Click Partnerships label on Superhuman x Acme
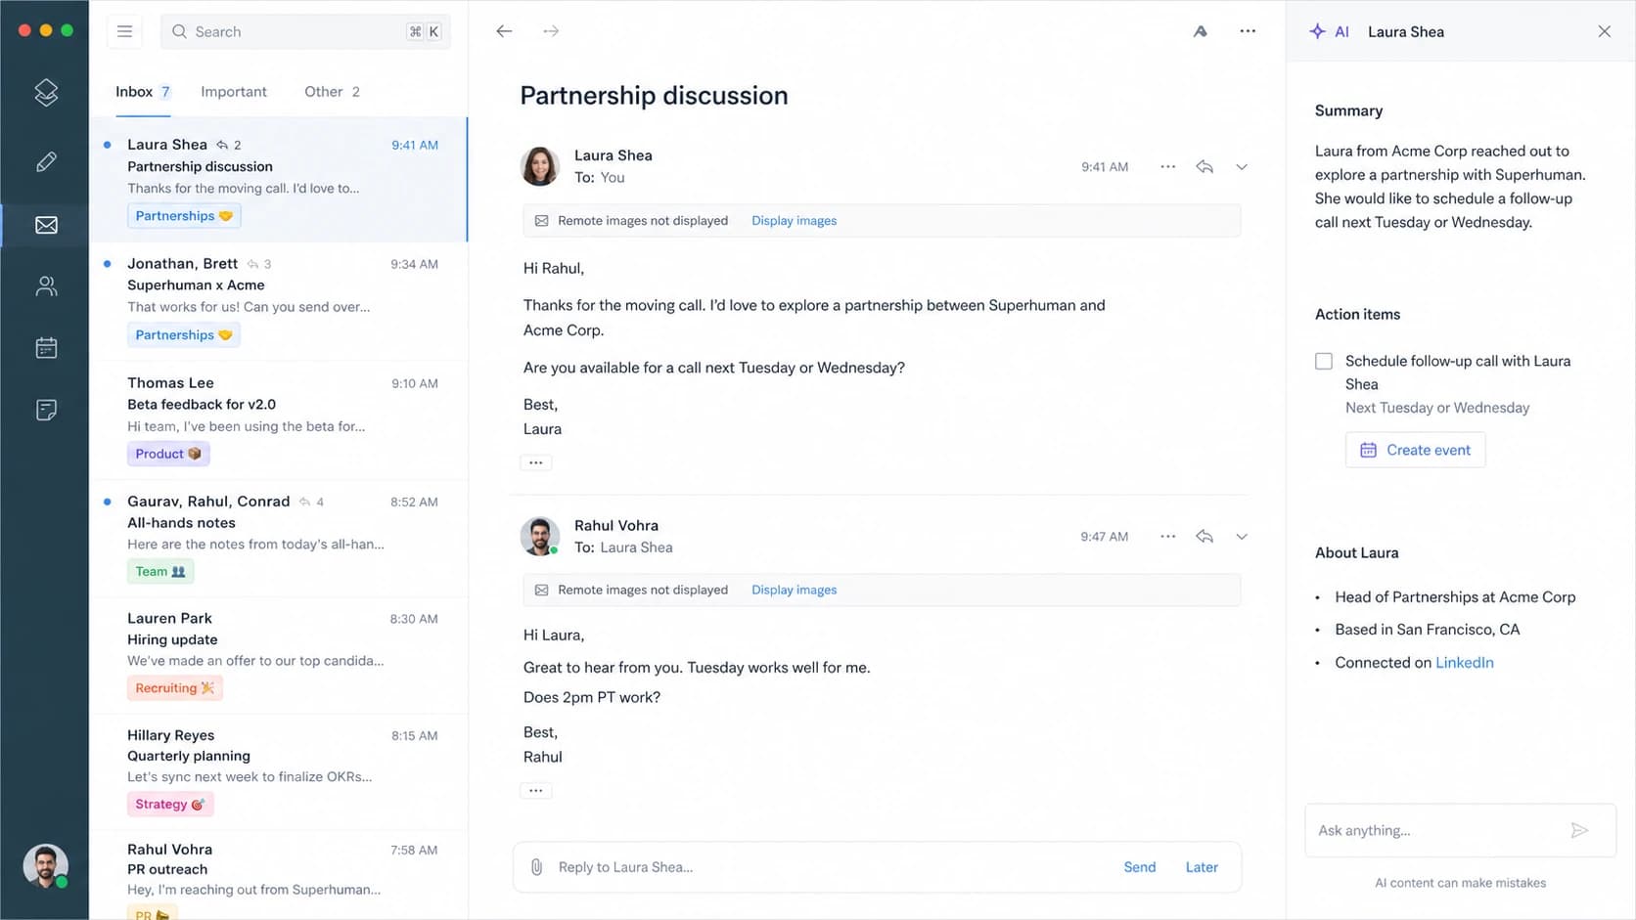The height and width of the screenshot is (920, 1636). (184, 335)
